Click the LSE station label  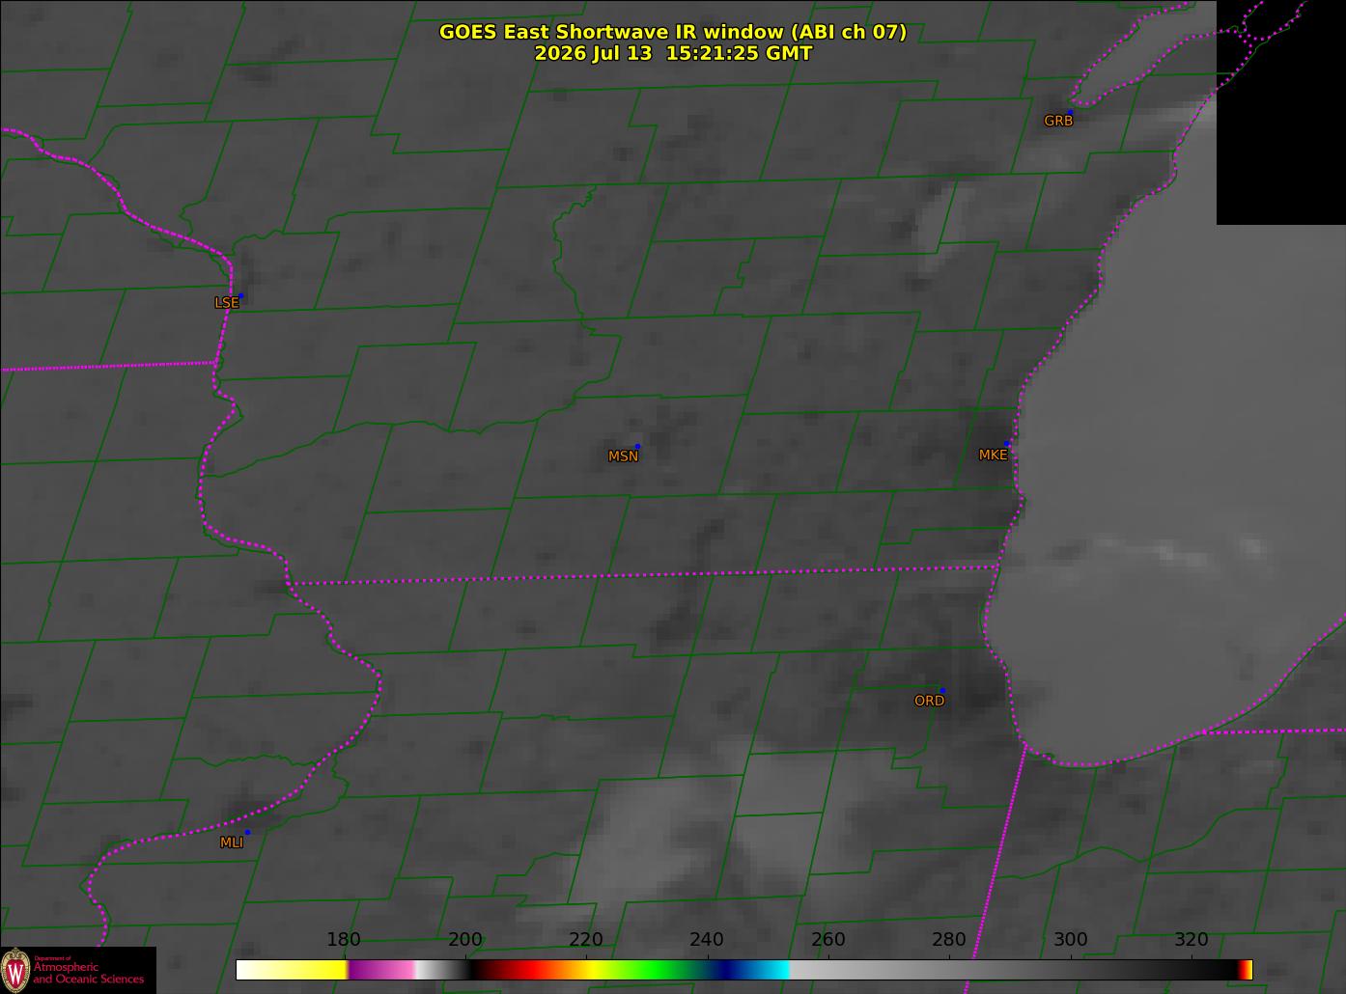(226, 302)
